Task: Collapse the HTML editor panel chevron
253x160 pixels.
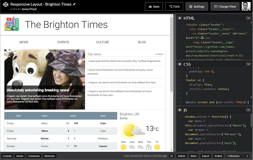Action: tap(248, 18)
